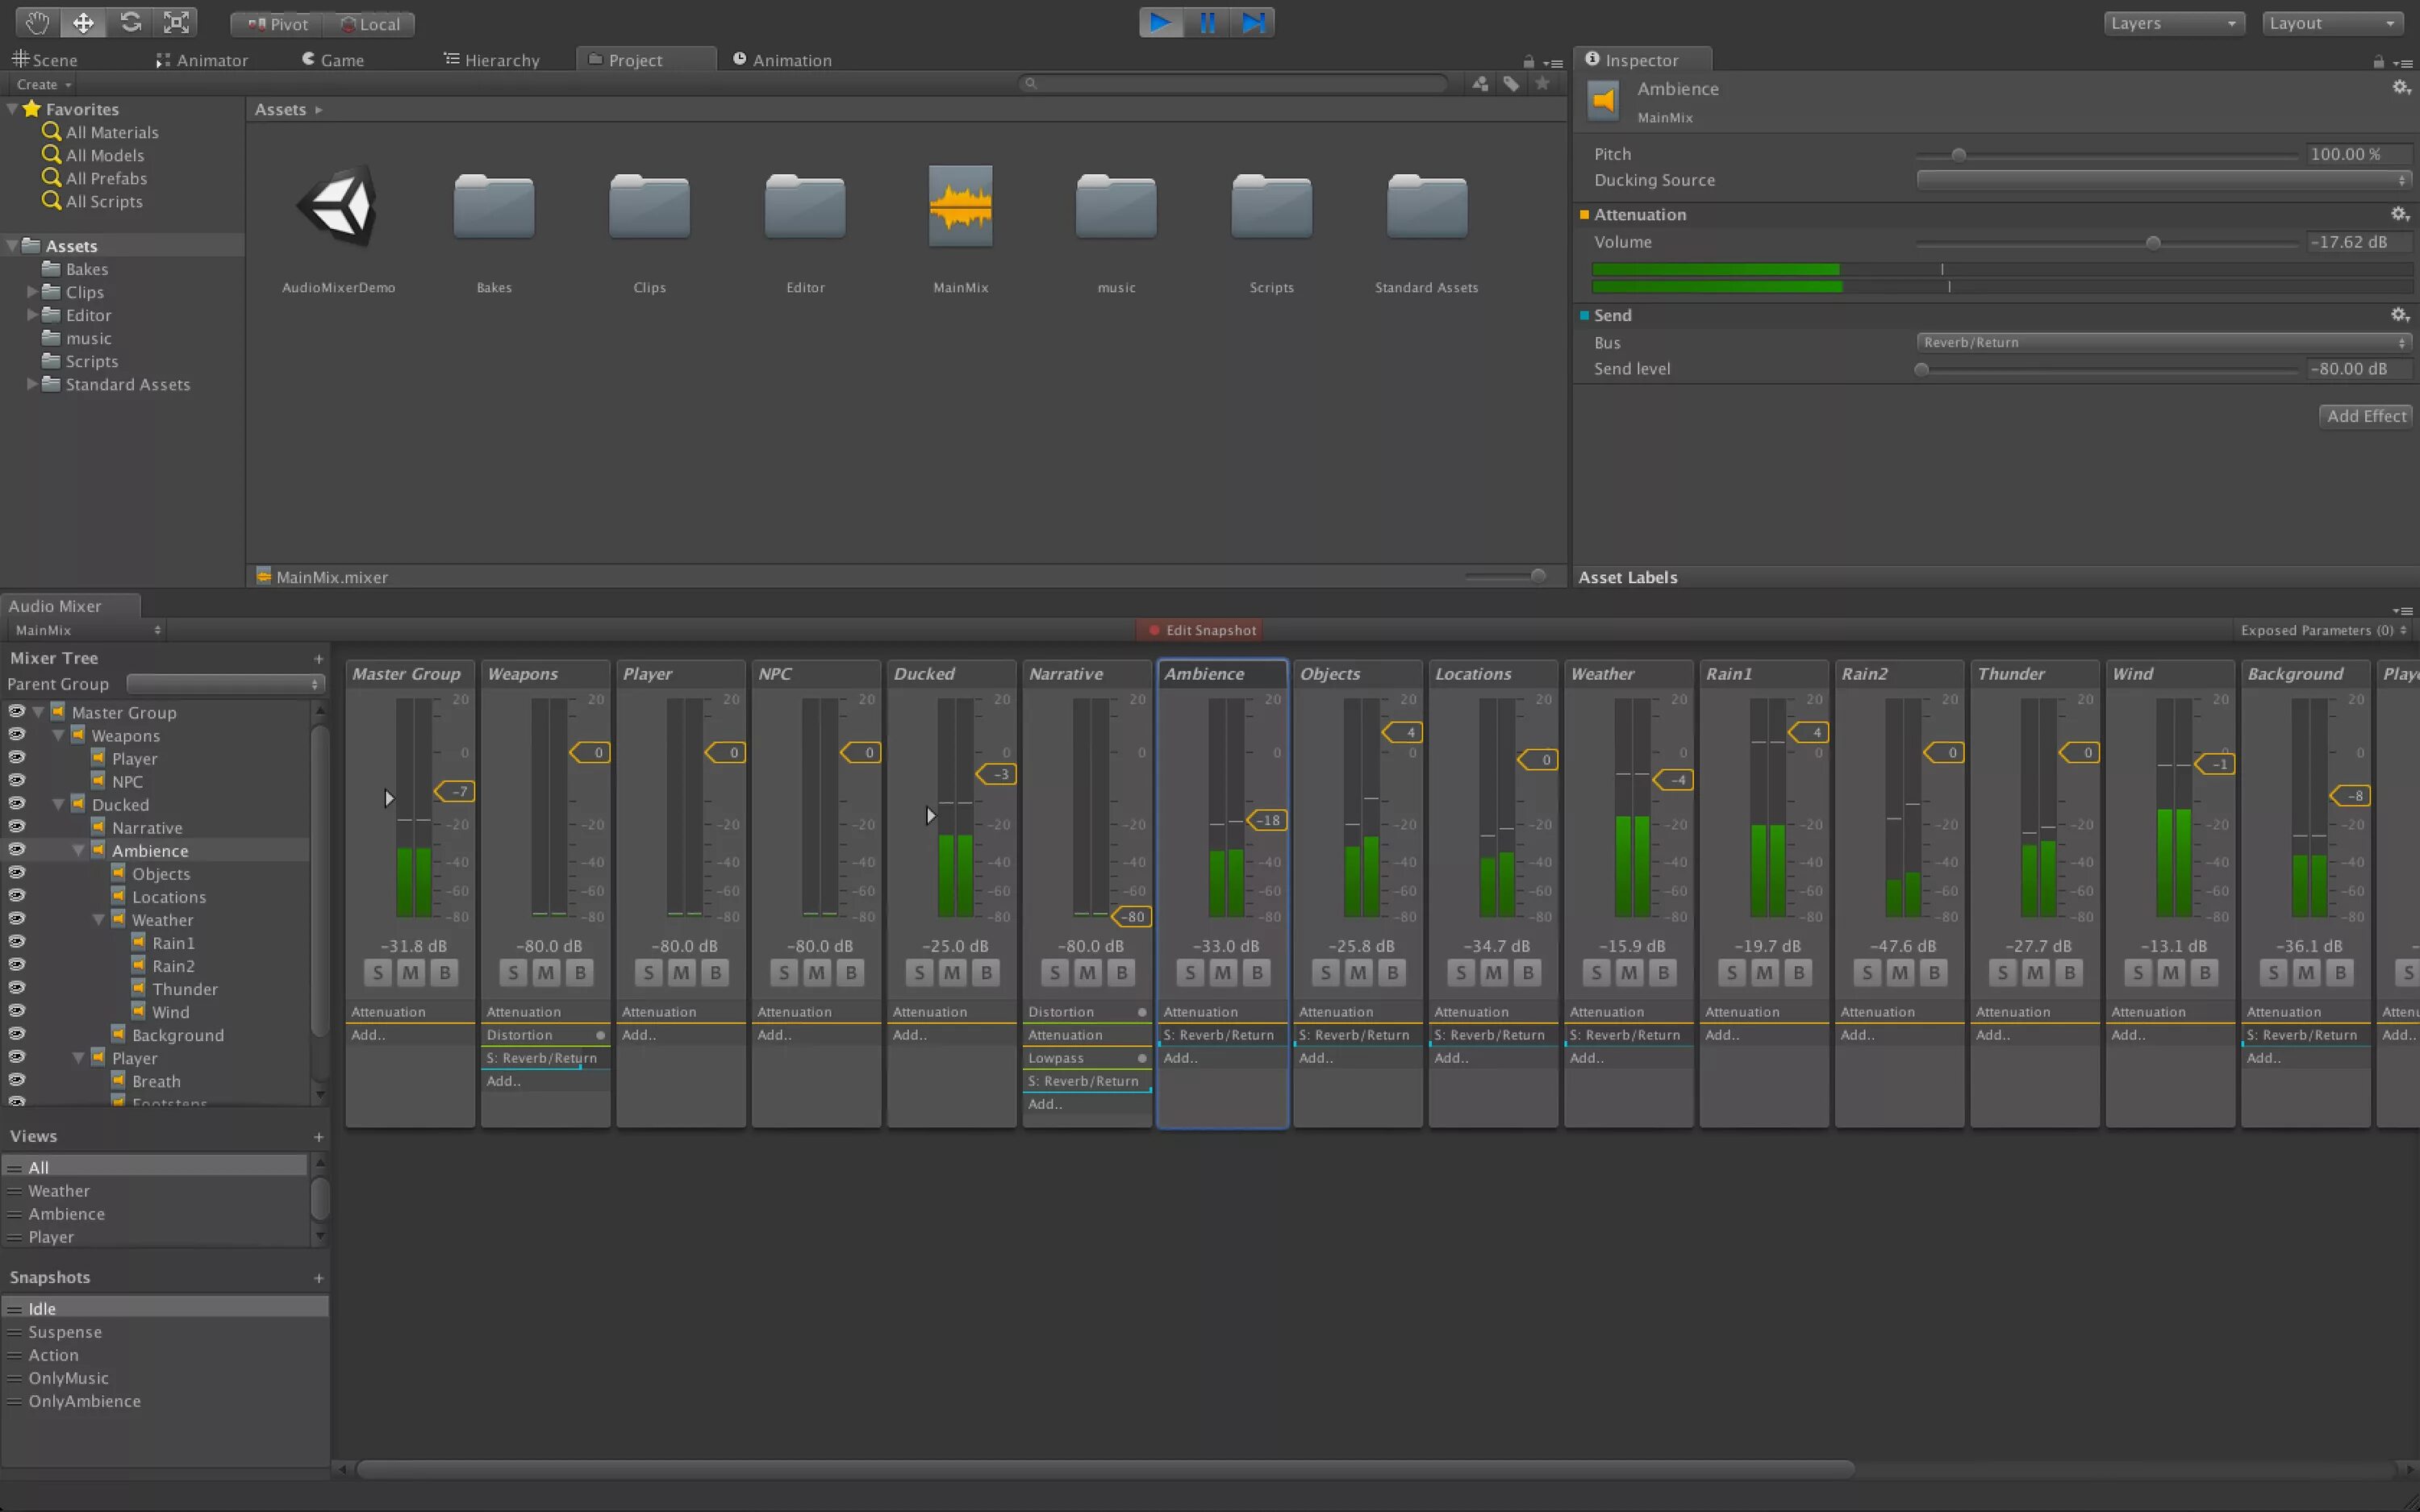Select the Move tool icon
2420x1512 pixels.
[83, 22]
